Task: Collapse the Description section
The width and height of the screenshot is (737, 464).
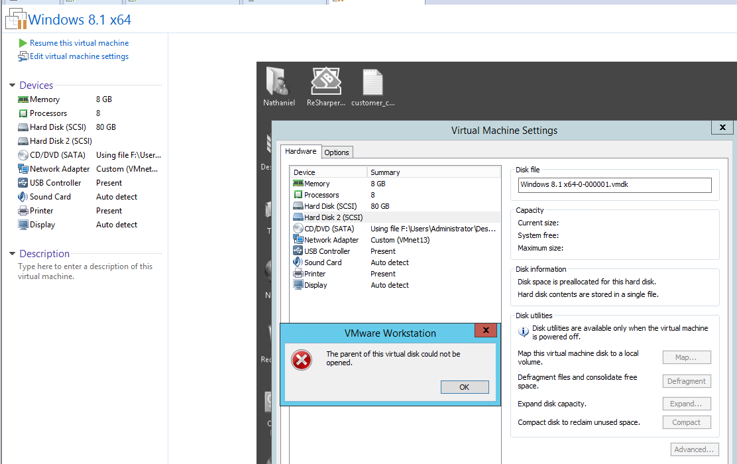Action: tap(12, 253)
